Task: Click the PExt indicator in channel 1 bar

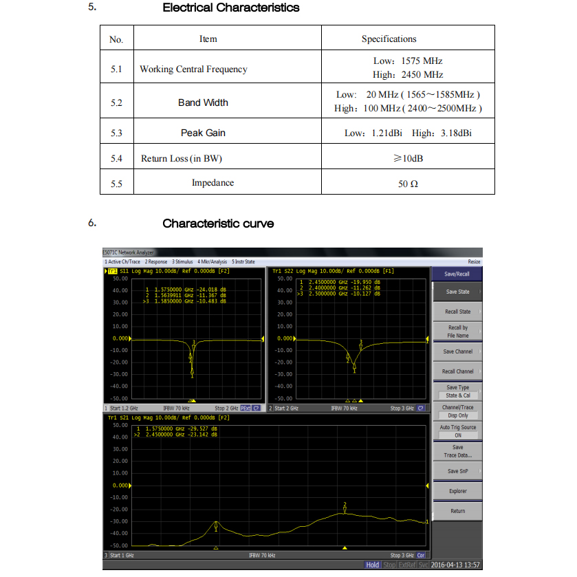Action: pyautogui.click(x=246, y=408)
